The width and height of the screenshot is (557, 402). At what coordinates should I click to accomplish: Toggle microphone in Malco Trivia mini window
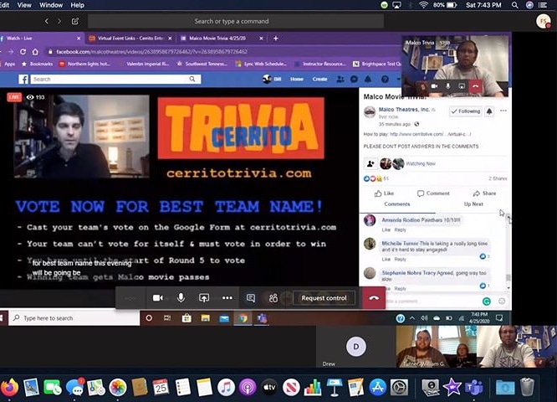tap(448, 86)
